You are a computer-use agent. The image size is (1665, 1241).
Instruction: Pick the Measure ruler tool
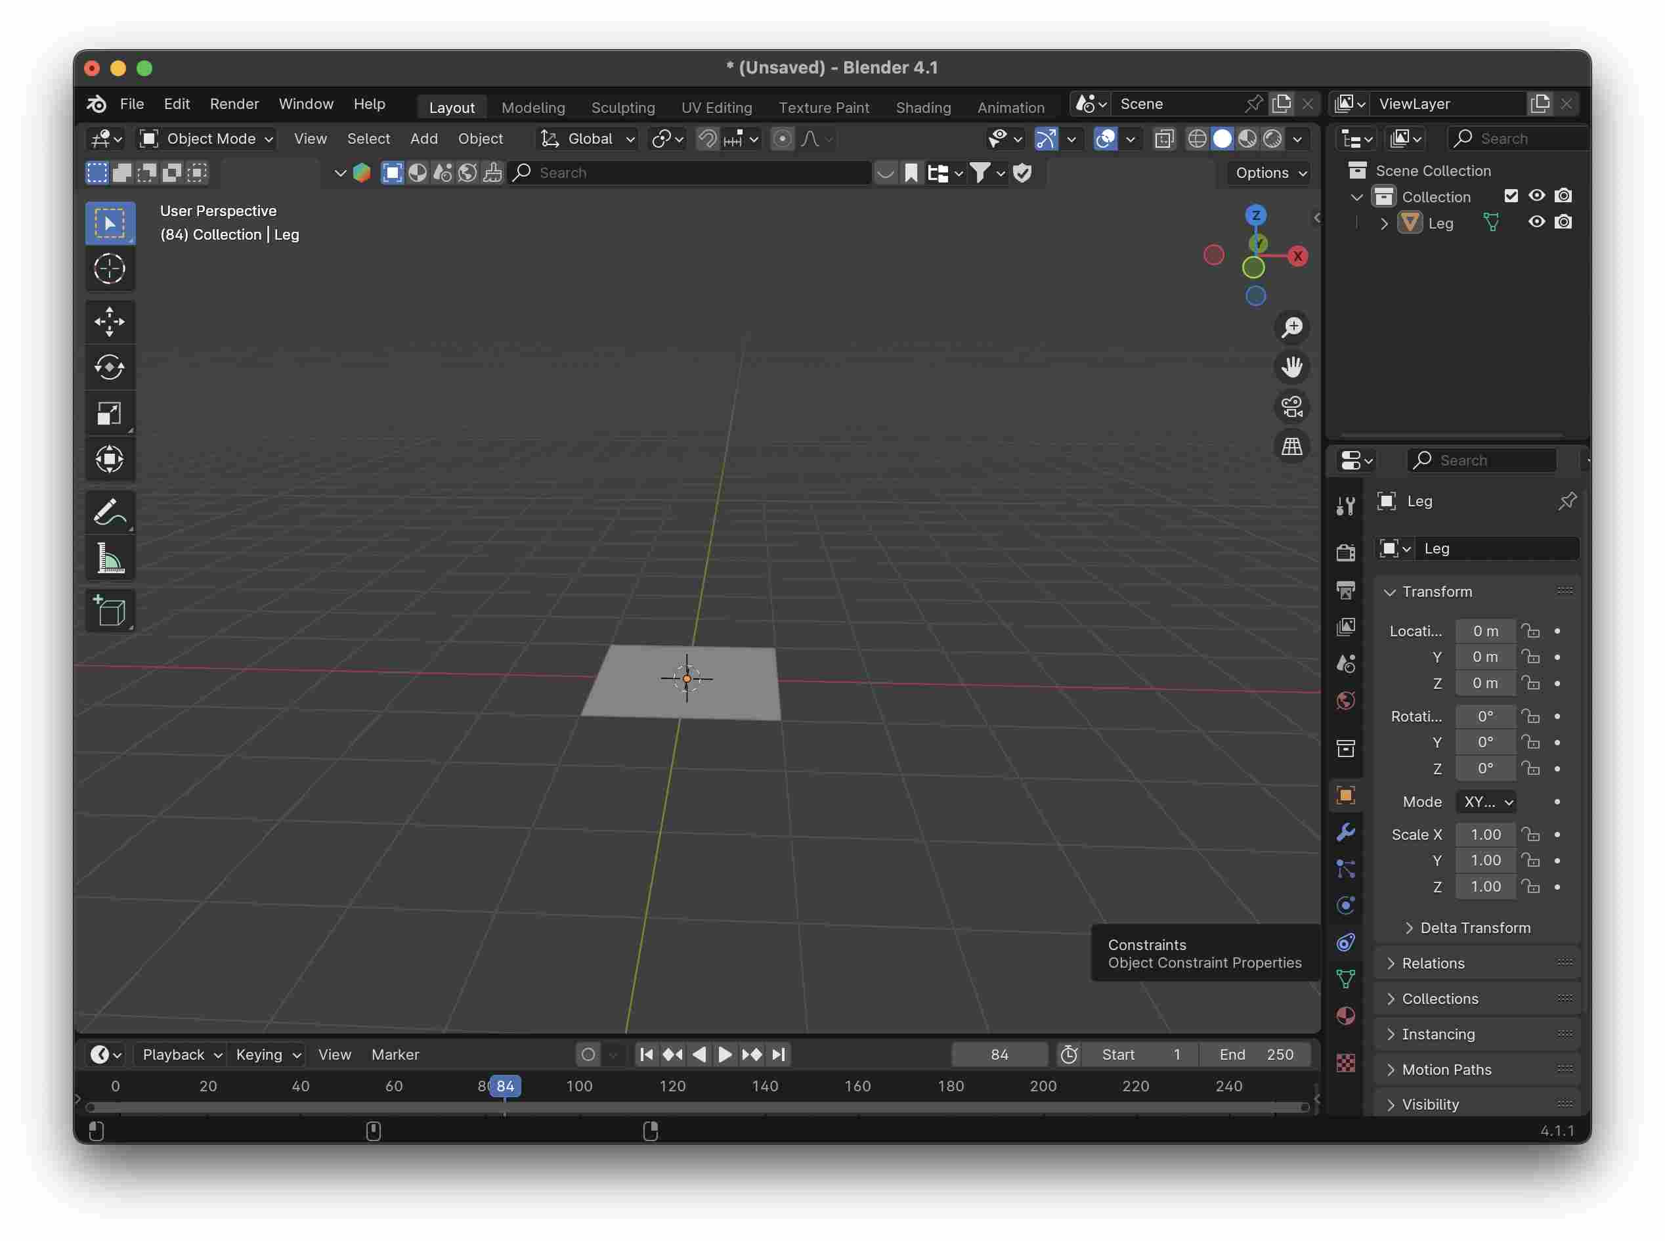click(x=110, y=559)
